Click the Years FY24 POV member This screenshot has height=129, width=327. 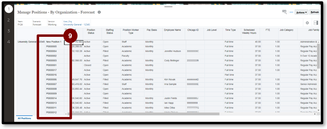point(20,23)
